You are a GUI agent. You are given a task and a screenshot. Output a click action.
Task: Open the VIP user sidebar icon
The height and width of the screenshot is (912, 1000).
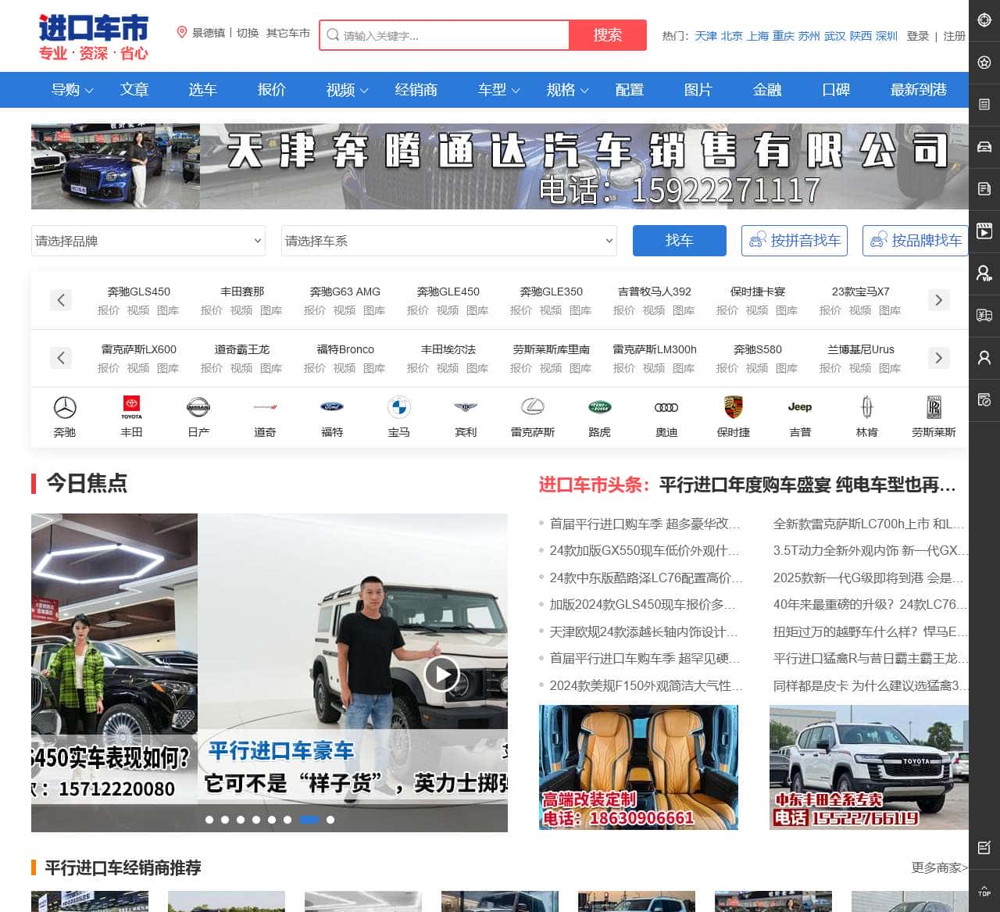tap(984, 274)
